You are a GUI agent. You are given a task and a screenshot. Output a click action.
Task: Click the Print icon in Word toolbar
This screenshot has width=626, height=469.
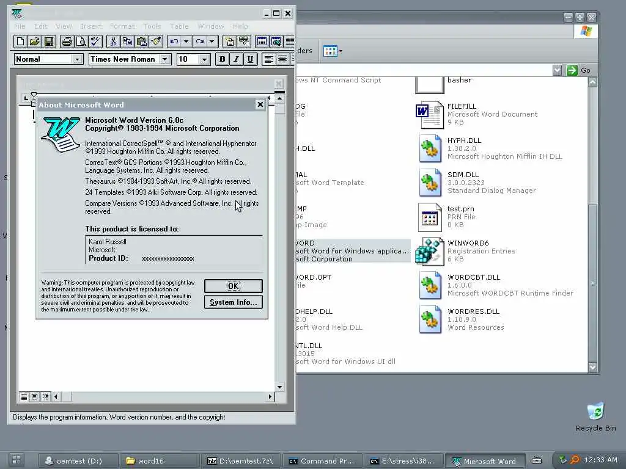coord(67,42)
